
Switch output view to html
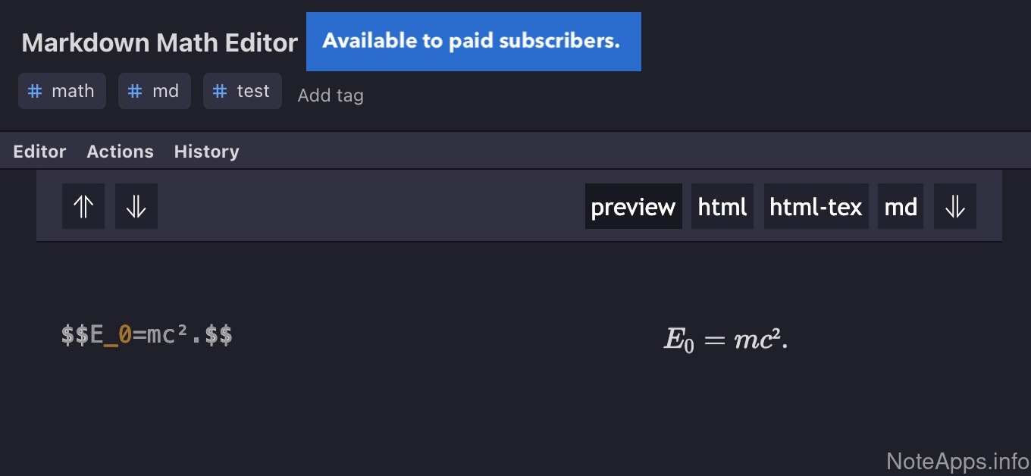[x=722, y=206]
